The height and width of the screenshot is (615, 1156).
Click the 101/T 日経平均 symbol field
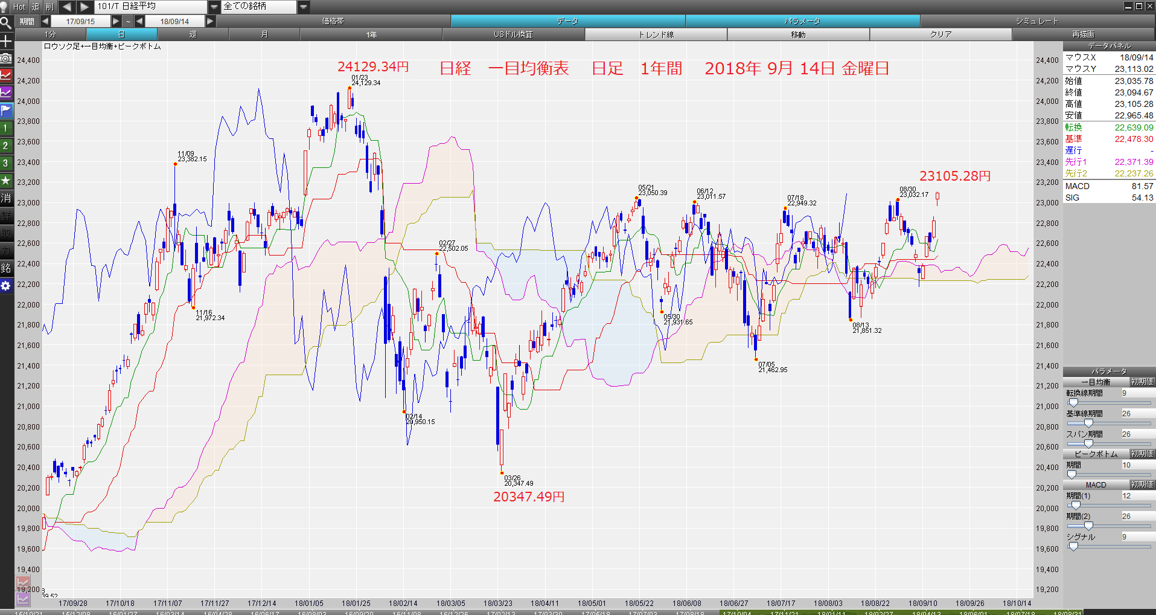151,7
